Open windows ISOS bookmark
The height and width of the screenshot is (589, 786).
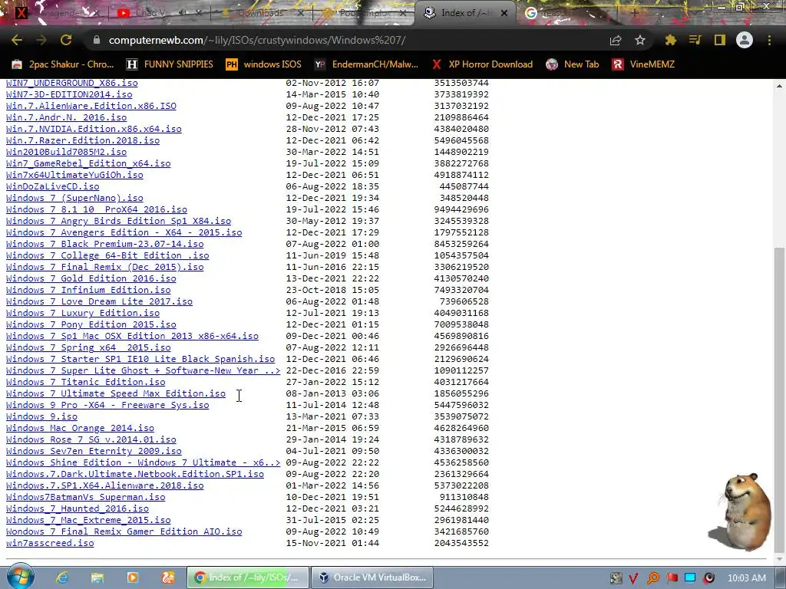click(x=264, y=64)
